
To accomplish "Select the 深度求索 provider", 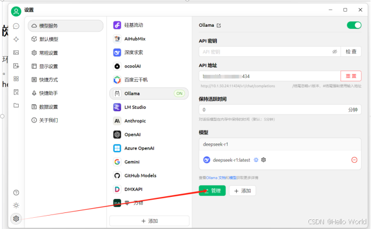I will coord(149,52).
